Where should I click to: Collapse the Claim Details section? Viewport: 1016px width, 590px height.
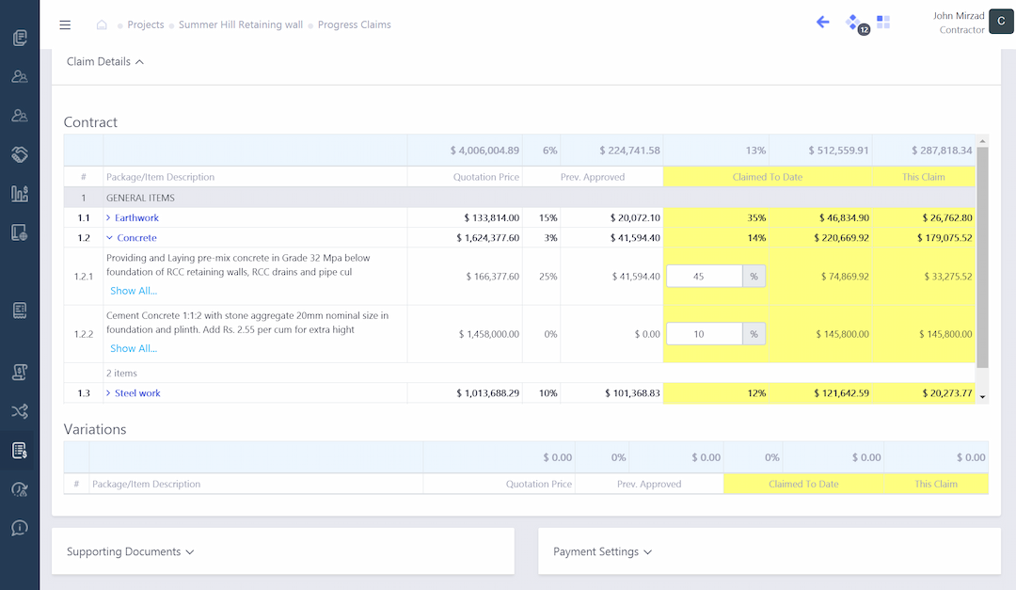pyautogui.click(x=105, y=61)
